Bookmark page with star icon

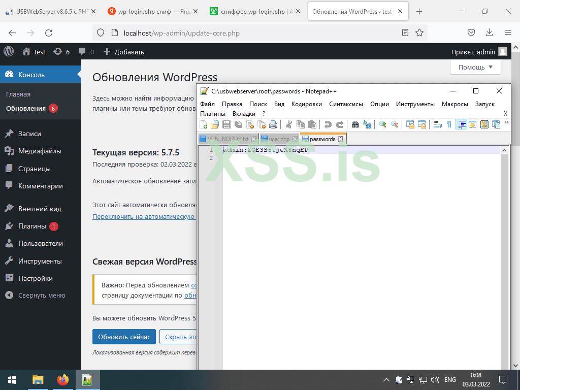419,33
